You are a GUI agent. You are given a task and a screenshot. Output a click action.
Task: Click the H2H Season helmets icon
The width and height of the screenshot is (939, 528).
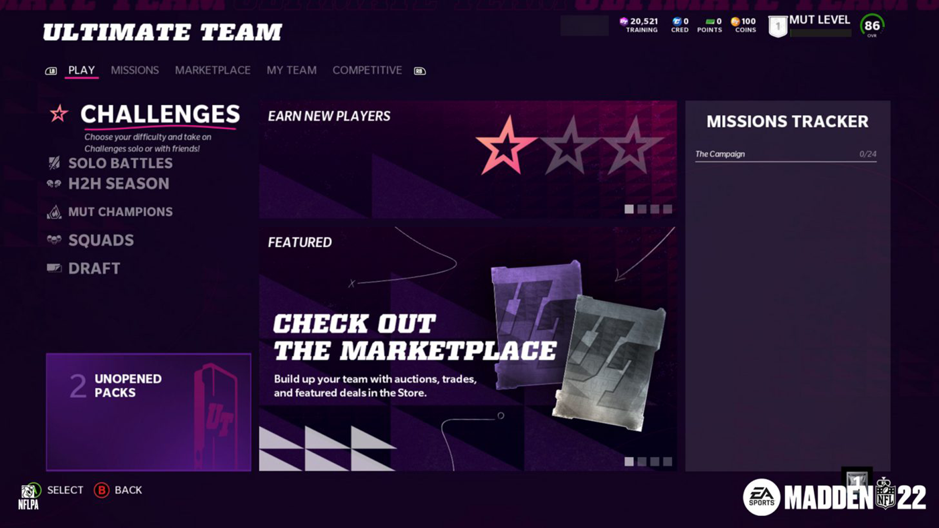click(54, 184)
